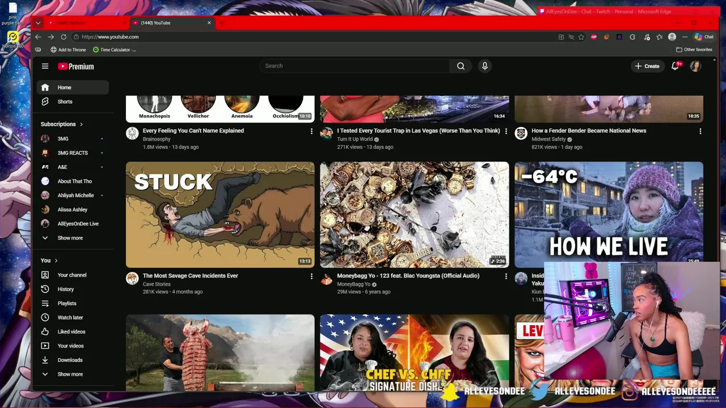Open the Your videos sidebar item
Screen dimensions: 726x408
73,346
